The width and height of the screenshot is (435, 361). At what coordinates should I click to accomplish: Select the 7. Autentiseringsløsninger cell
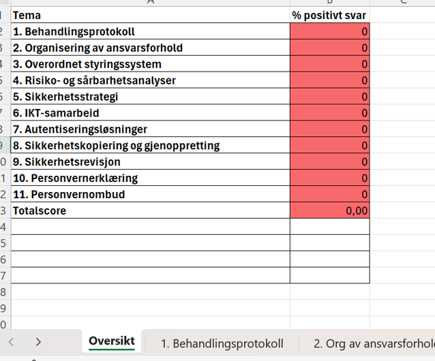151,129
